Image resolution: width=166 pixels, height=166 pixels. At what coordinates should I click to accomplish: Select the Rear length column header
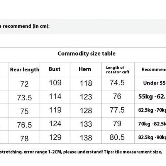(25, 70)
